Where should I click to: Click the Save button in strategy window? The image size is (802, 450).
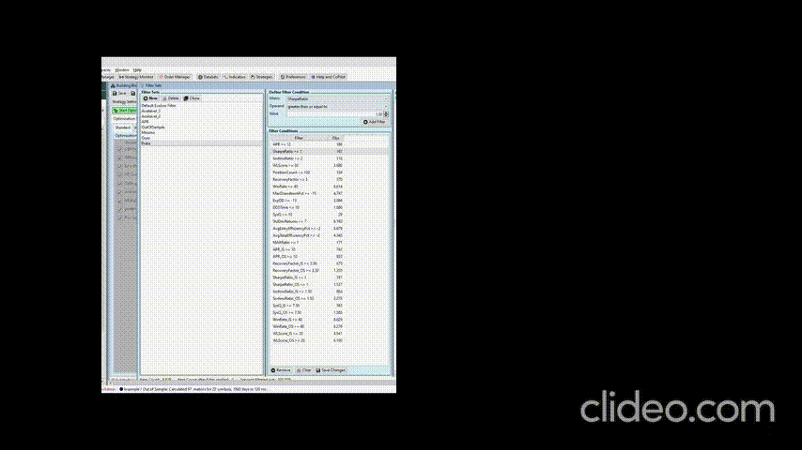tap(119, 94)
